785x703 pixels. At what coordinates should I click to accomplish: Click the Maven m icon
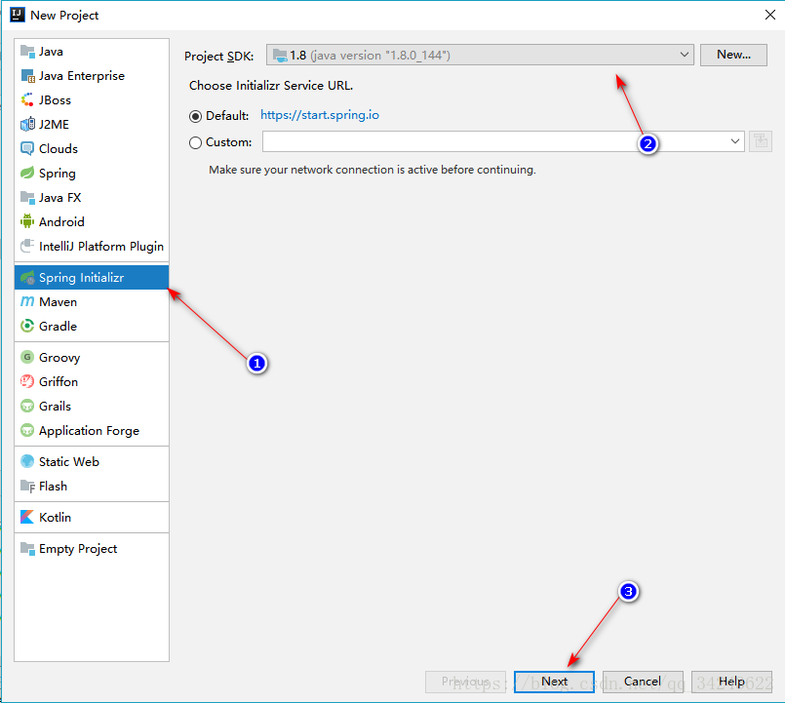click(27, 301)
